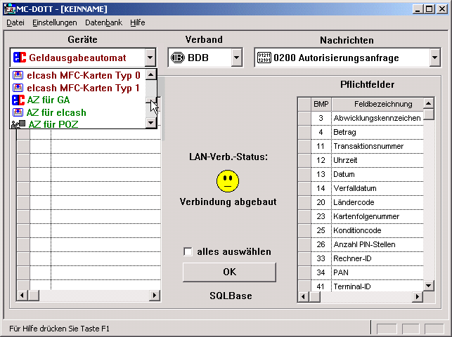Click the icon of elcash MFC-Karten Typ 1
The width and height of the screenshot is (452, 337).
(18, 88)
